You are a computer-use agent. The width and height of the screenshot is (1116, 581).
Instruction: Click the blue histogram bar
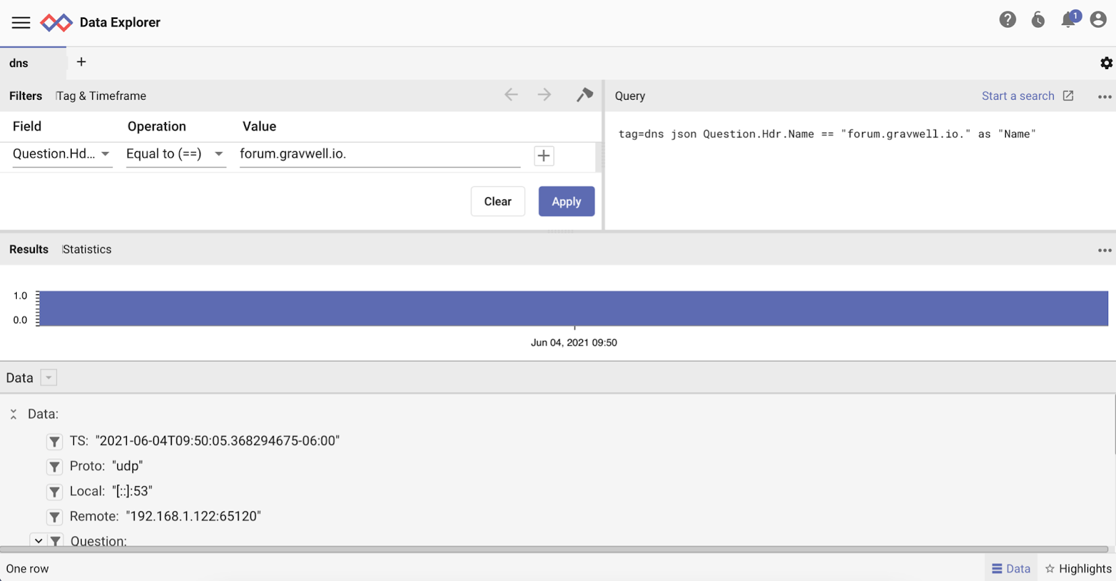pyautogui.click(x=574, y=308)
